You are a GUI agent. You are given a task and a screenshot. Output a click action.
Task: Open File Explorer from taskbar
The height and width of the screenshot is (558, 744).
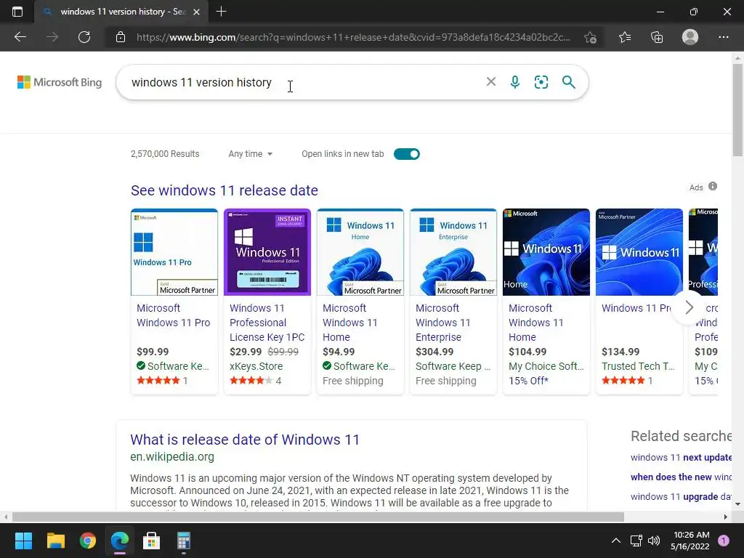tap(55, 541)
